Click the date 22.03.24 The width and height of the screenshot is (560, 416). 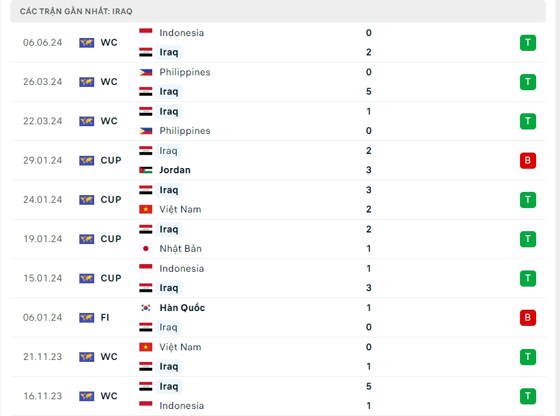click(x=43, y=121)
